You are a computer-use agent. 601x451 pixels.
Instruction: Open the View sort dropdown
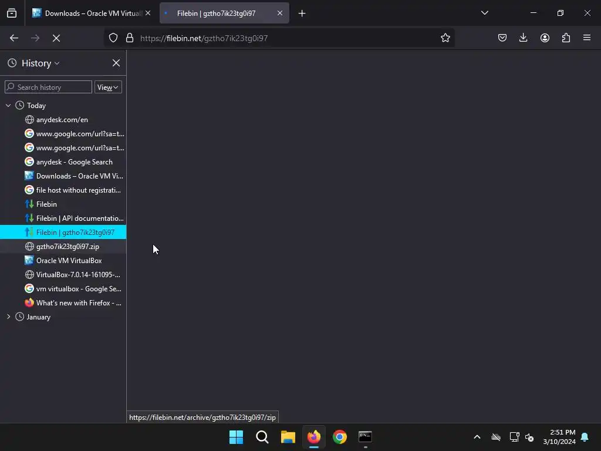tap(108, 87)
